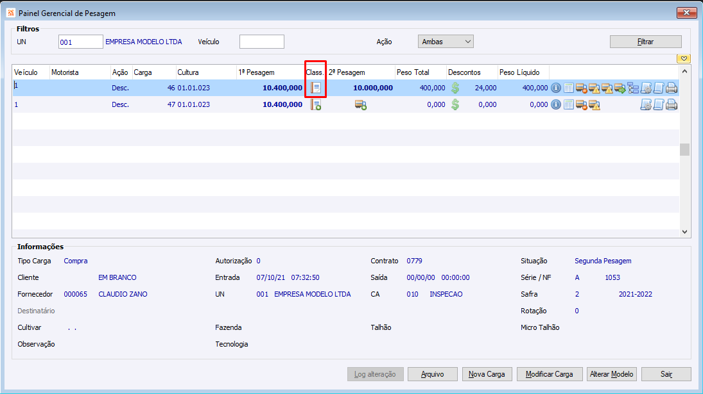Click supplier name CLAUDIO ZANO
The height and width of the screenshot is (394, 703).
tap(123, 294)
